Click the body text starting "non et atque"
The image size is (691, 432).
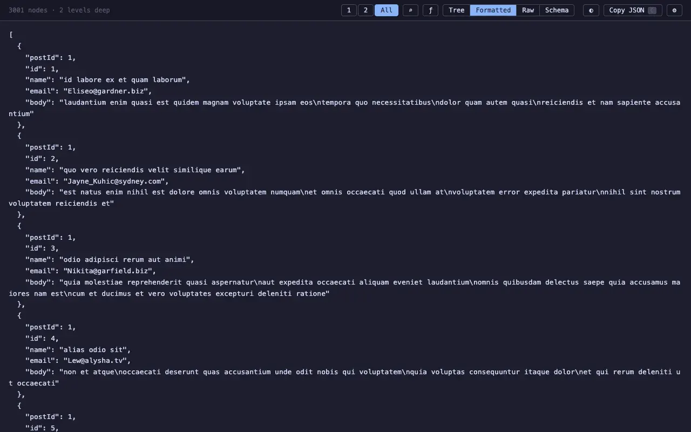coord(344,377)
